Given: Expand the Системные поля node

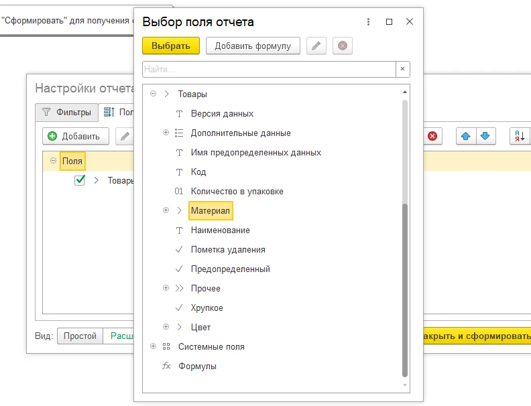Looking at the screenshot, I should coord(154,346).
